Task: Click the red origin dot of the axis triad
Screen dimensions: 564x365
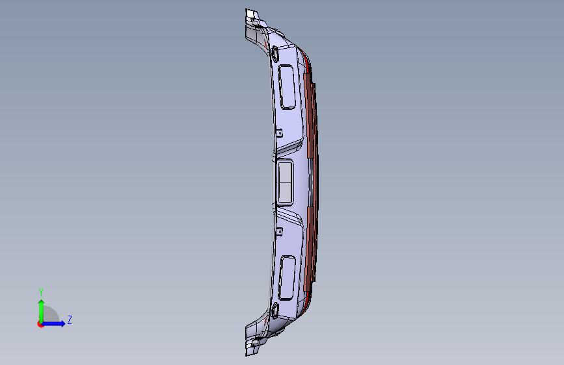Action: coord(40,324)
